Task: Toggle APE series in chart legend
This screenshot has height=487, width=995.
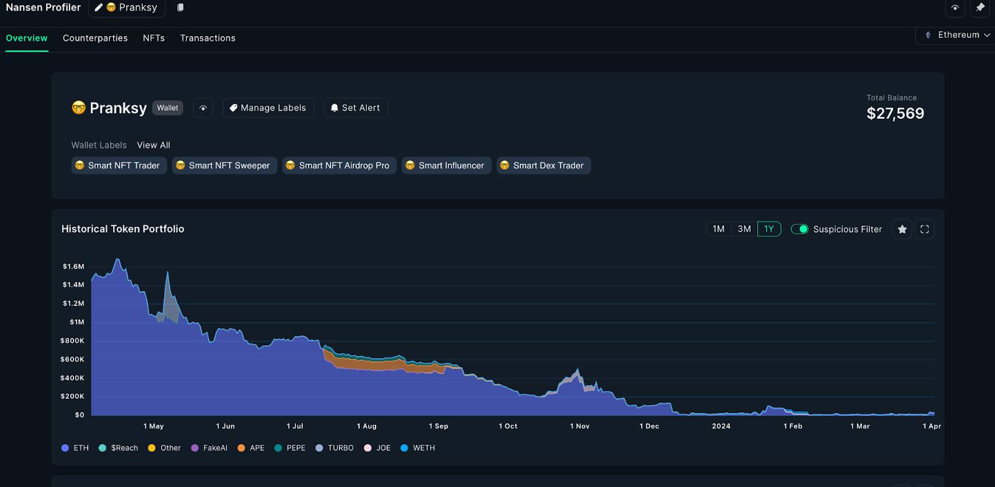Action: coord(251,448)
